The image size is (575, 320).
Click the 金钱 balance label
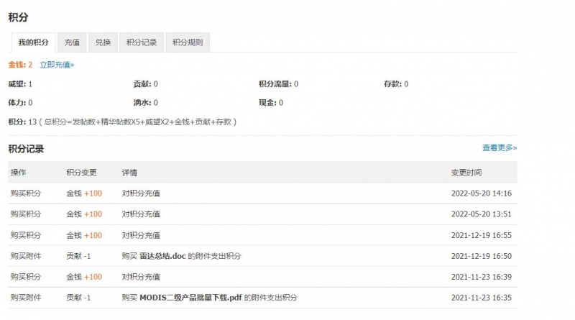(17, 65)
